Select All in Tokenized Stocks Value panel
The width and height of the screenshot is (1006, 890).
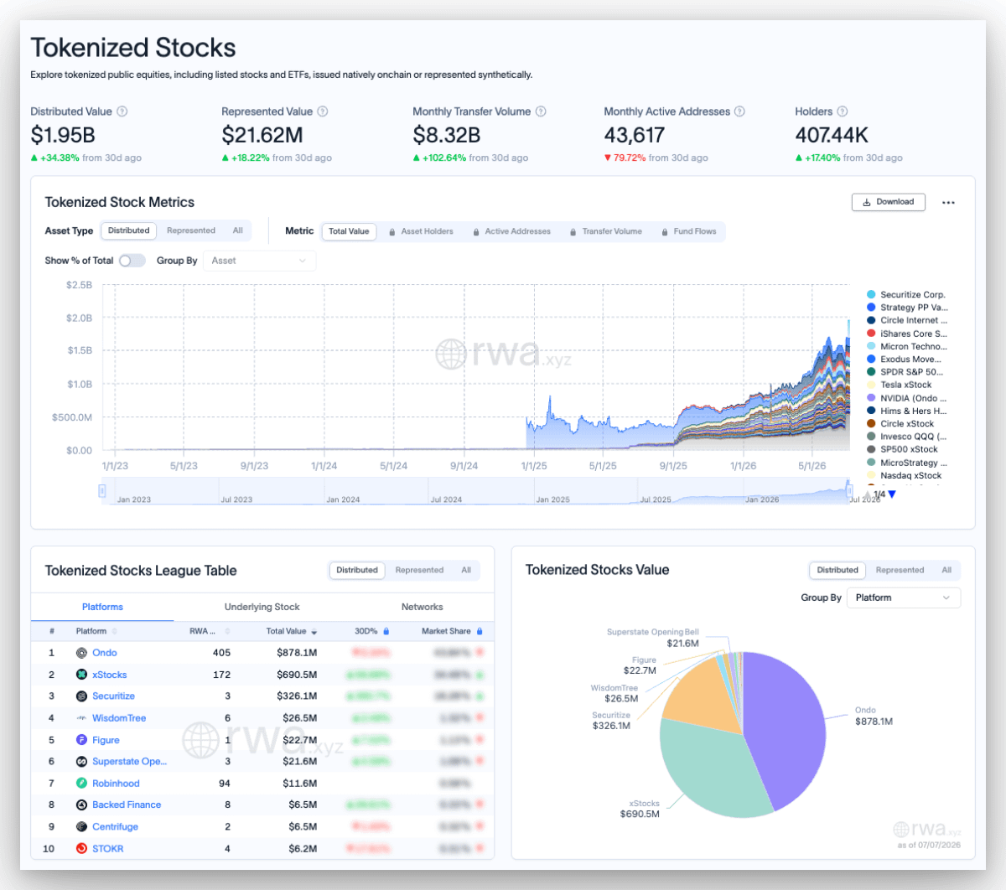click(x=946, y=570)
